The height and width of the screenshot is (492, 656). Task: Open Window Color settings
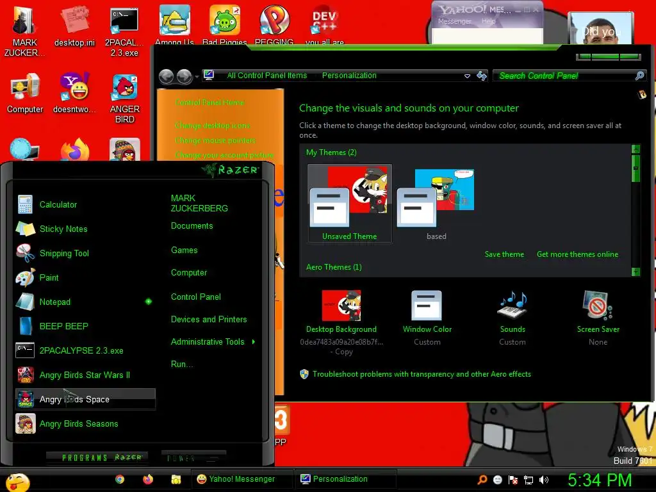click(427, 318)
